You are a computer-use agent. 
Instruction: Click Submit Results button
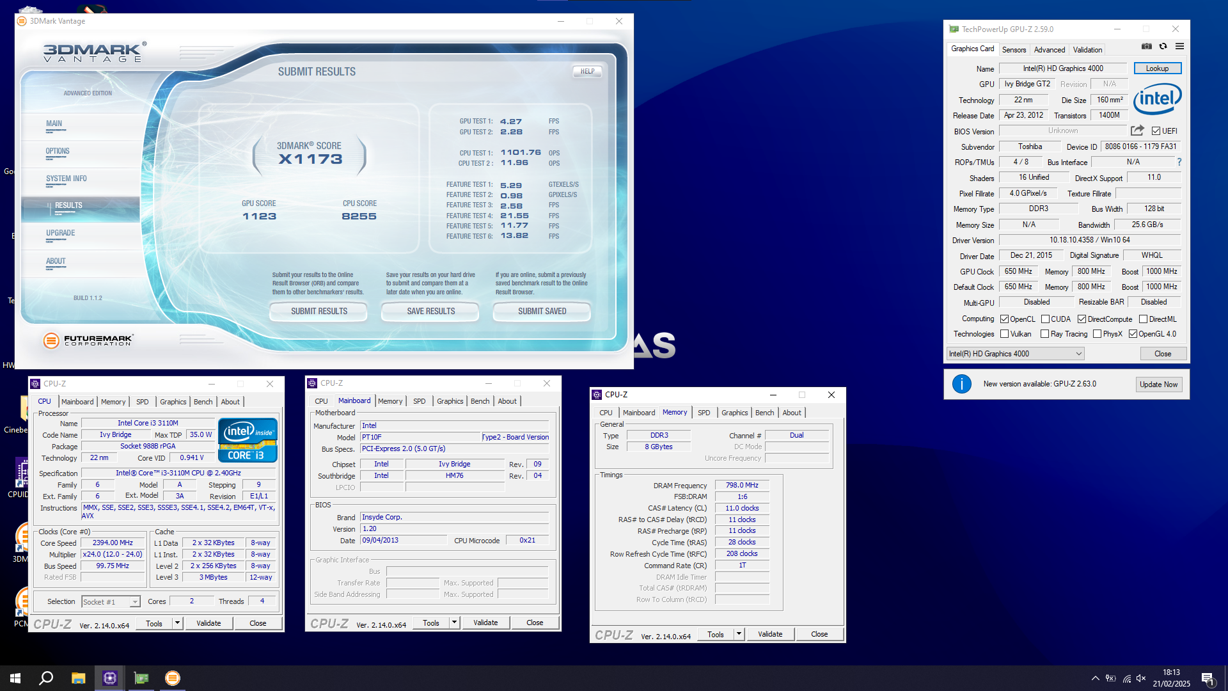click(319, 312)
